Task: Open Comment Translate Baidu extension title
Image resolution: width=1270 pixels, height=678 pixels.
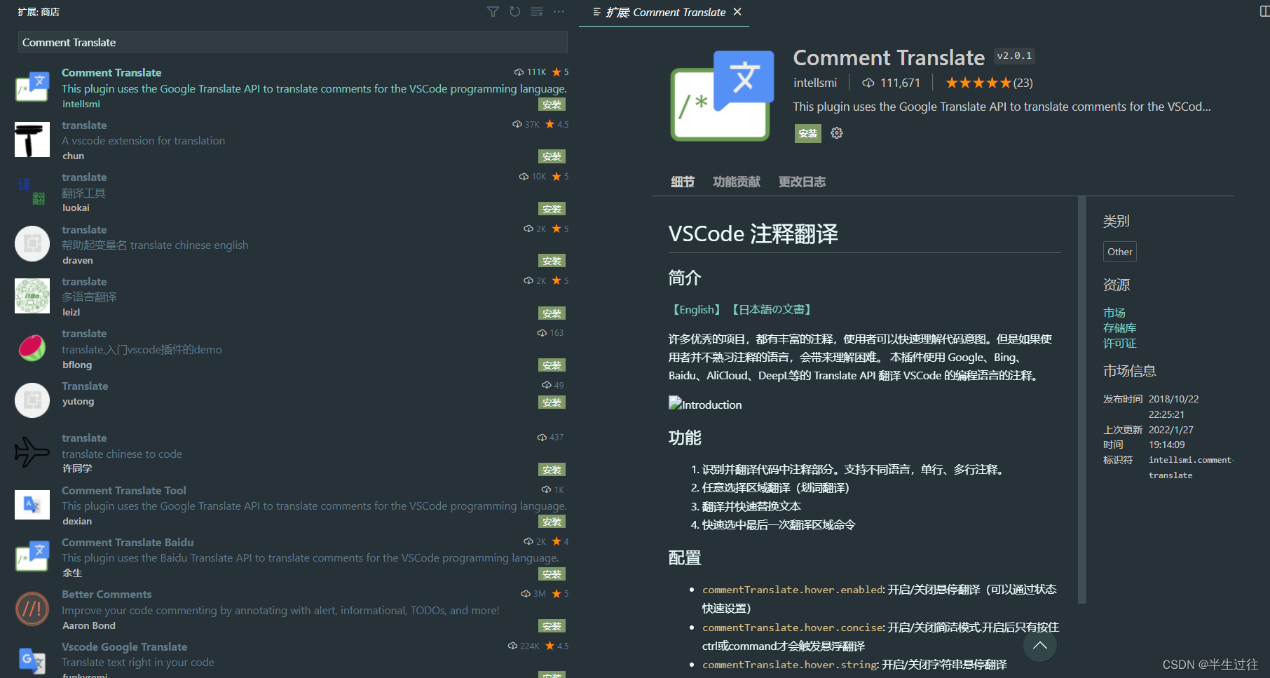Action: 128,542
